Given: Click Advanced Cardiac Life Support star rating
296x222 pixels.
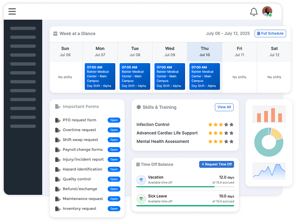Looking at the screenshot, I should click(221, 133).
